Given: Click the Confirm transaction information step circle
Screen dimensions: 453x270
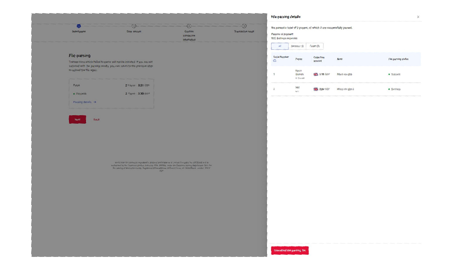Looking at the screenshot, I should 189,26.
